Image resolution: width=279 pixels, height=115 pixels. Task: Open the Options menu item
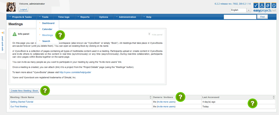[103, 17]
